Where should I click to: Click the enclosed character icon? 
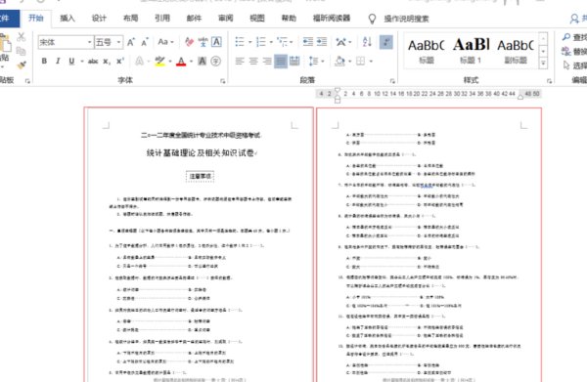(x=216, y=61)
